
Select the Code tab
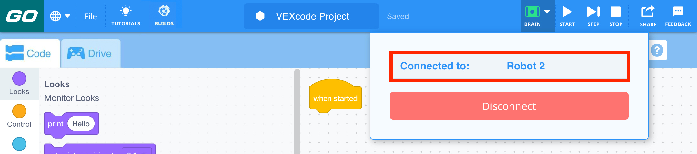click(x=30, y=53)
